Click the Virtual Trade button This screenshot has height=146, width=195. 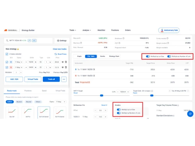click(33, 79)
